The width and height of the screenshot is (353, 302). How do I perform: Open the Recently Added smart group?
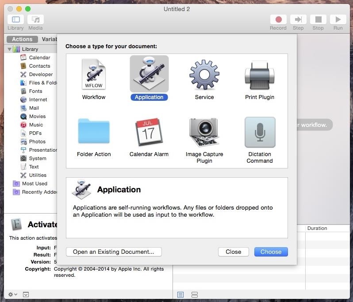coord(35,192)
